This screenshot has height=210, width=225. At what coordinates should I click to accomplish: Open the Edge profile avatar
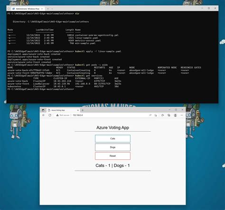click(175, 115)
